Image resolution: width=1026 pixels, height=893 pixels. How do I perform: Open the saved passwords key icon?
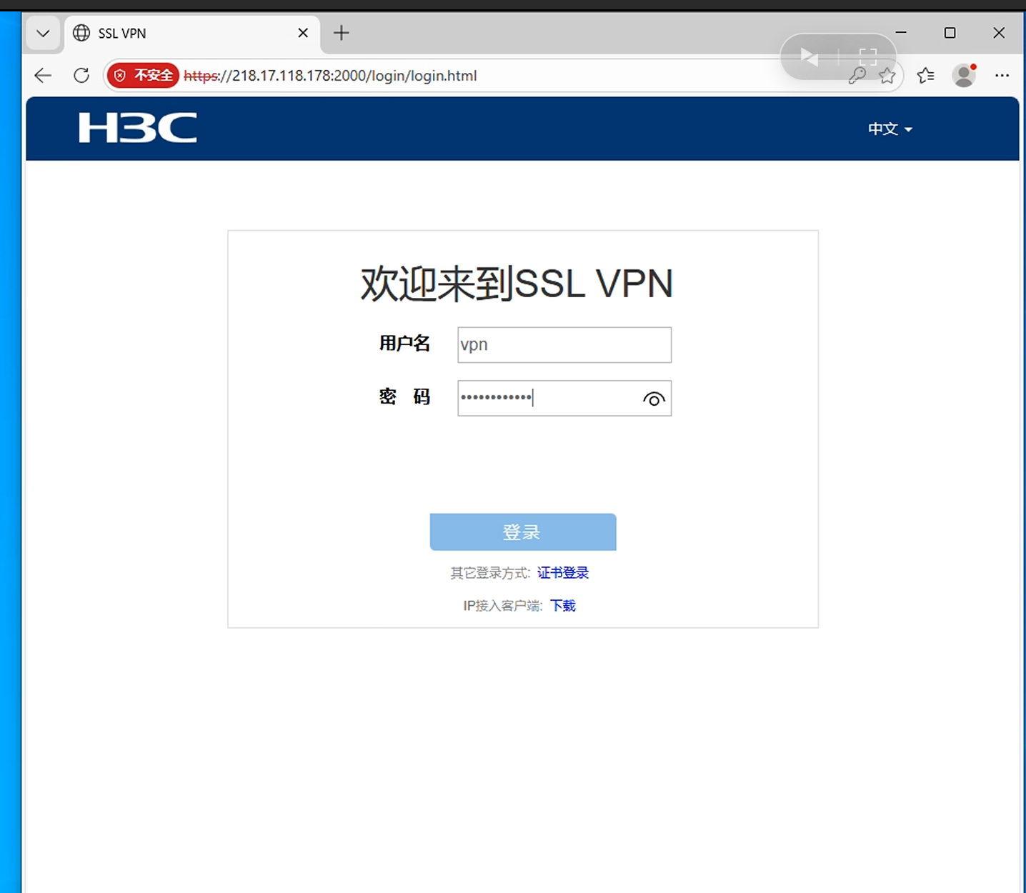pyautogui.click(x=857, y=75)
